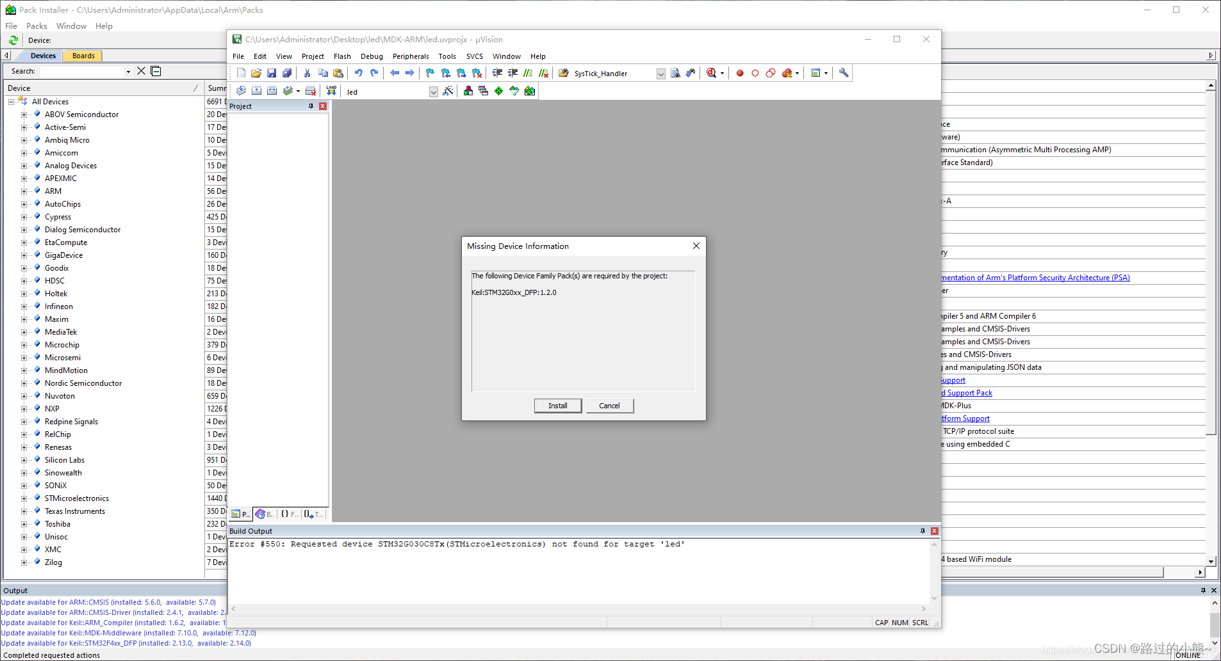Expand the STMicroelectronics device node
This screenshot has width=1221, height=661.
point(24,498)
